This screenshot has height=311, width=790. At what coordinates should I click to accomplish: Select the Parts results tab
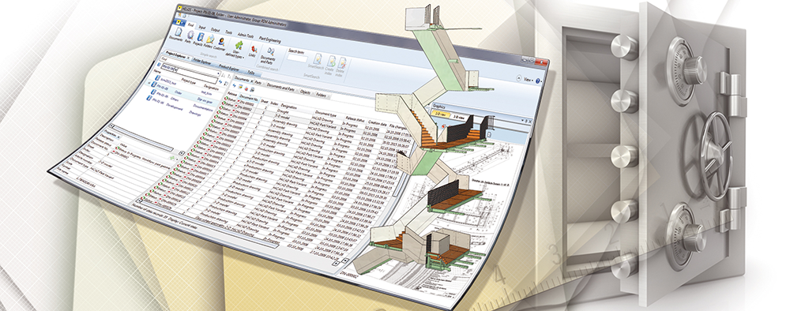[258, 83]
